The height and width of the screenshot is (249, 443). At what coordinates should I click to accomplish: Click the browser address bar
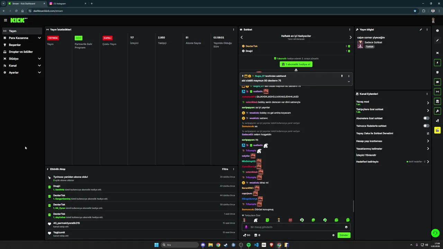pos(221,11)
